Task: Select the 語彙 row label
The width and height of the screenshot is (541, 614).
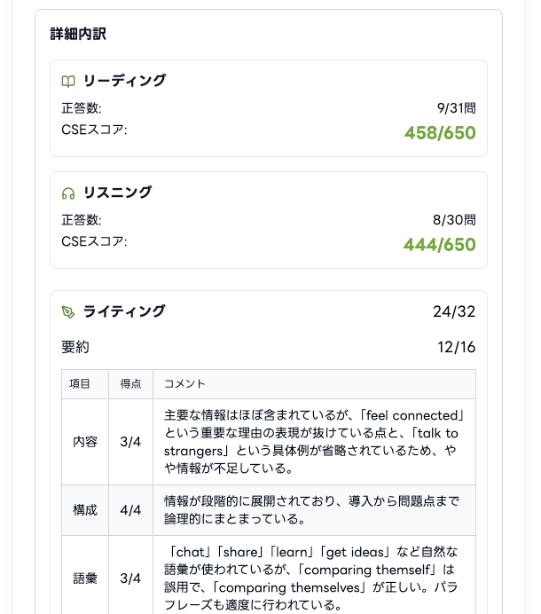Action: tap(85, 579)
